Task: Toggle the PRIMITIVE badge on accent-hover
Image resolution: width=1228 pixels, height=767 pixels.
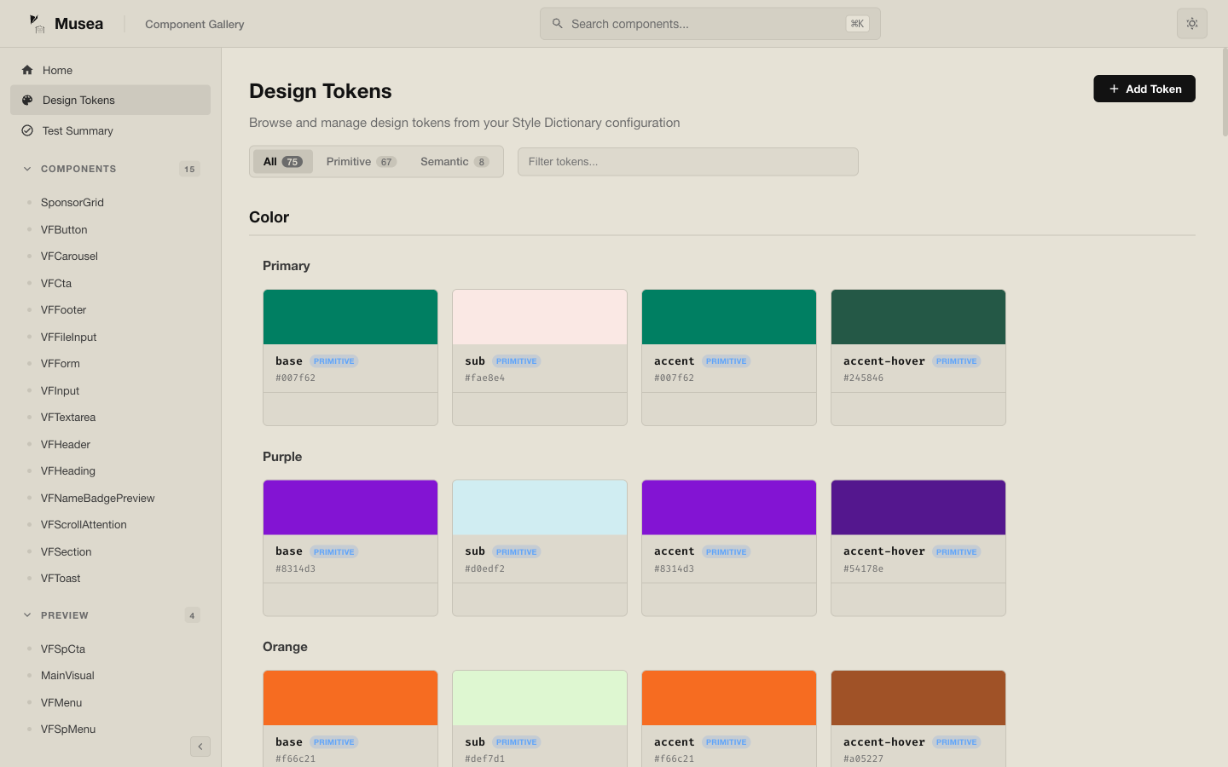Action: (956, 360)
